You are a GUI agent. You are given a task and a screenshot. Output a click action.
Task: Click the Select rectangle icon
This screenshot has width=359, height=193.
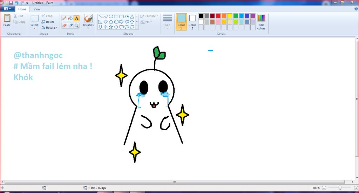35,18
